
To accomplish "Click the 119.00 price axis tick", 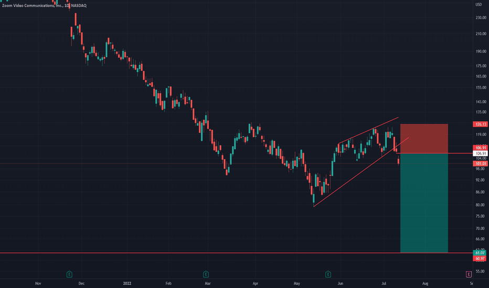I will [x=481, y=135].
